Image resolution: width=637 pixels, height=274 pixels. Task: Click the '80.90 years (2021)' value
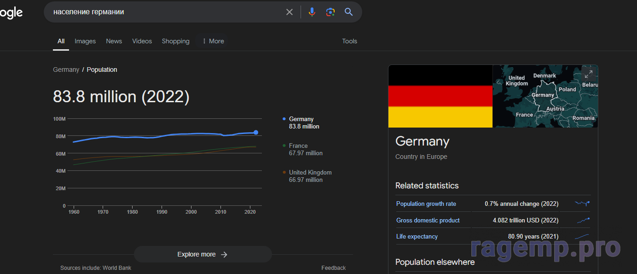(533, 236)
